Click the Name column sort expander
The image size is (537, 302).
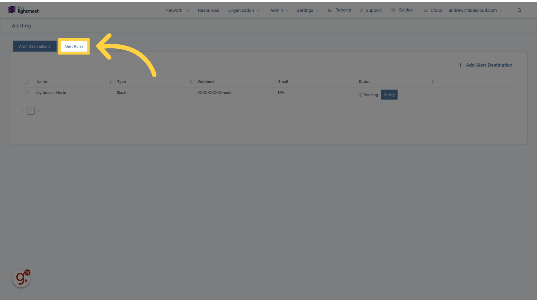click(x=110, y=81)
